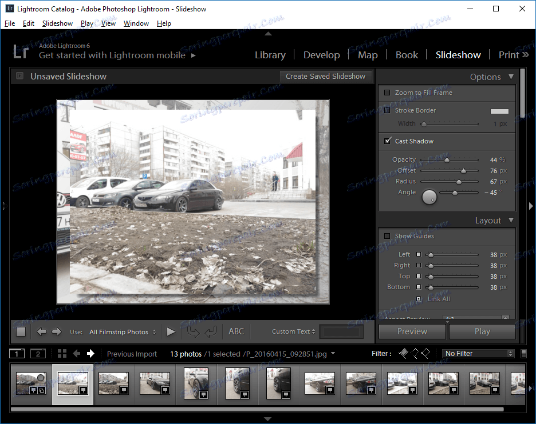
Task: Add text overlay with ABC button
Action: (236, 331)
